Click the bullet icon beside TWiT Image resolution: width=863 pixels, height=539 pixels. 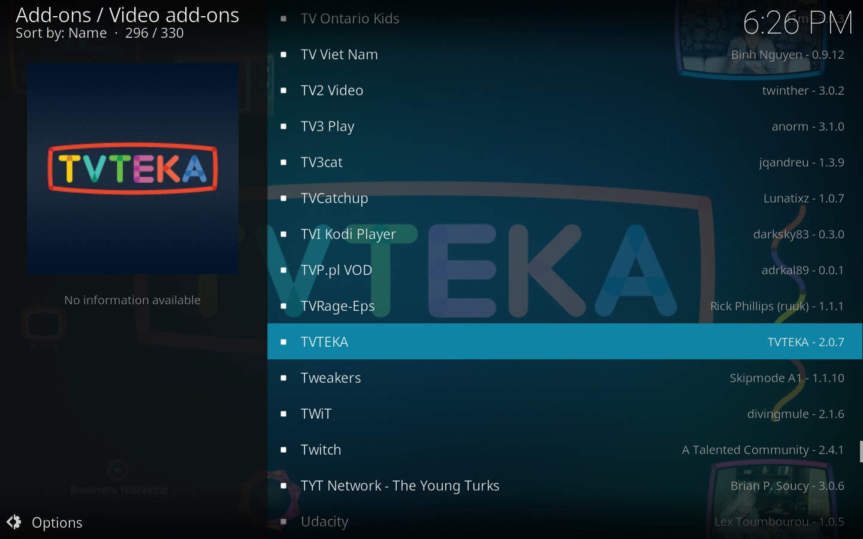283,414
